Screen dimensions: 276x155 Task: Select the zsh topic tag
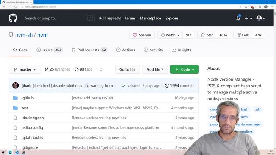click(258, 109)
